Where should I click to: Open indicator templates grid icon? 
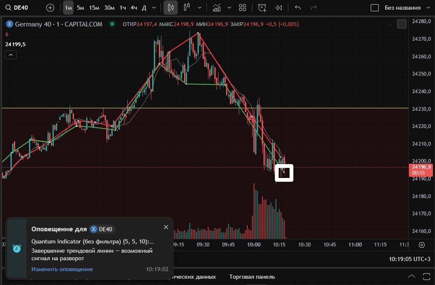pos(243,8)
